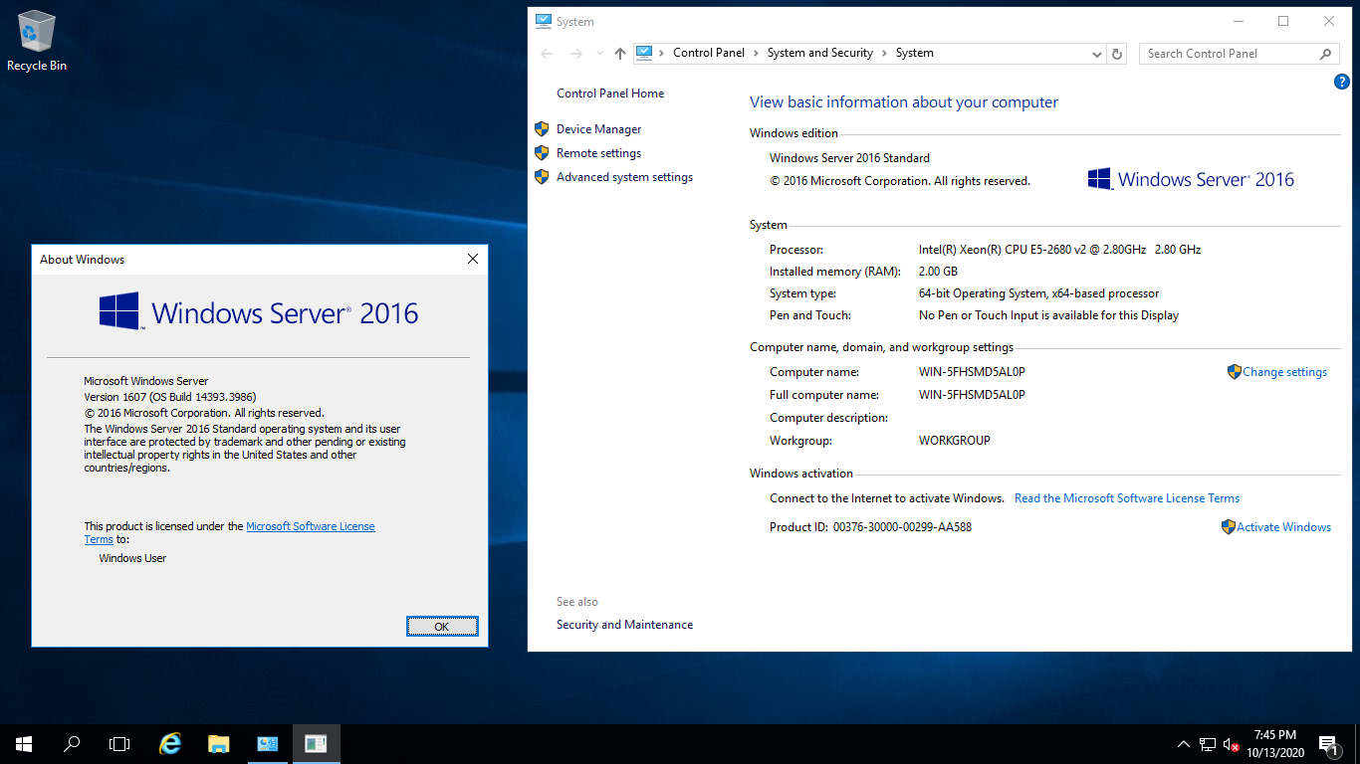
Task: Click the Product ID value 00376-30000-00299-AA588
Action: pos(902,527)
